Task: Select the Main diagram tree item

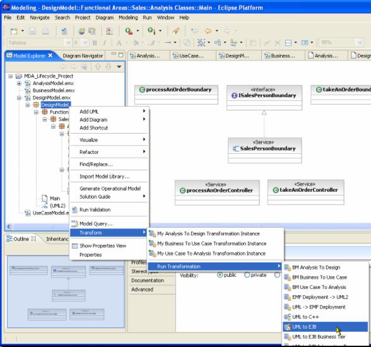Action: pos(55,199)
